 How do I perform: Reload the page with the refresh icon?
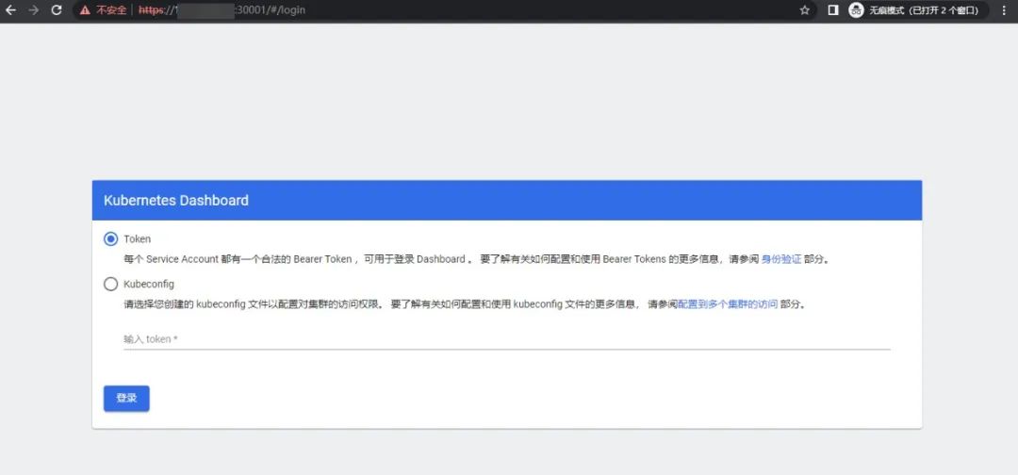(x=57, y=10)
